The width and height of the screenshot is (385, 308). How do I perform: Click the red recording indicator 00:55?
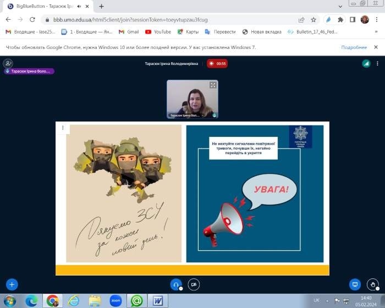(x=217, y=63)
